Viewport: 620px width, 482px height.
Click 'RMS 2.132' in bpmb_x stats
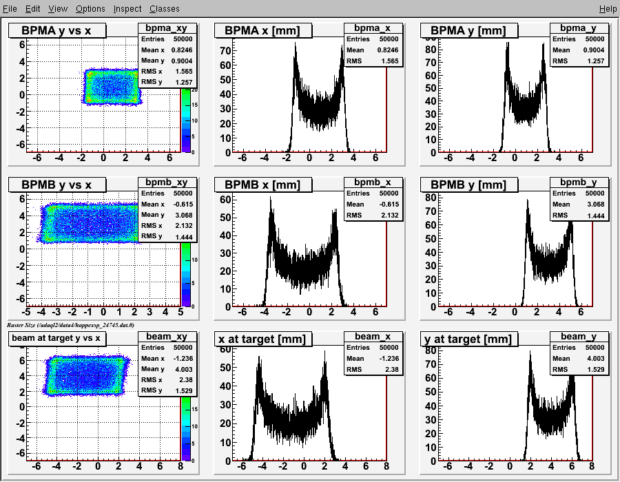point(373,215)
